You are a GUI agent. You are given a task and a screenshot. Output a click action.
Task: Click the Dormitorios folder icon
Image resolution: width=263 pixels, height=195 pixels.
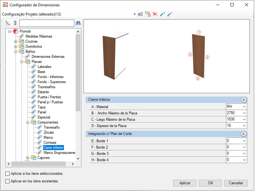point(21,46)
